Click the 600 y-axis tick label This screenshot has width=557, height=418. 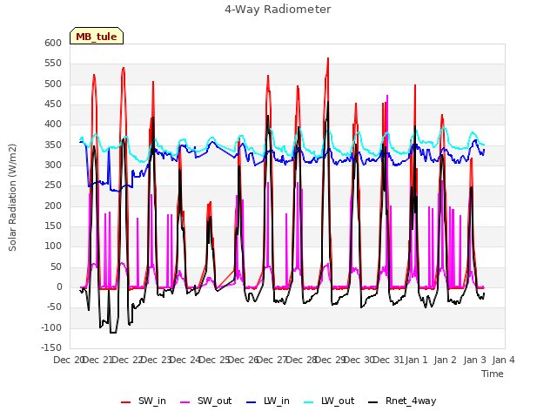point(53,43)
